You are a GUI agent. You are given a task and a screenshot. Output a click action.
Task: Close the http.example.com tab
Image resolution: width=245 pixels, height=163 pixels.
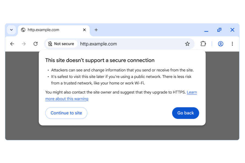(x=84, y=30)
